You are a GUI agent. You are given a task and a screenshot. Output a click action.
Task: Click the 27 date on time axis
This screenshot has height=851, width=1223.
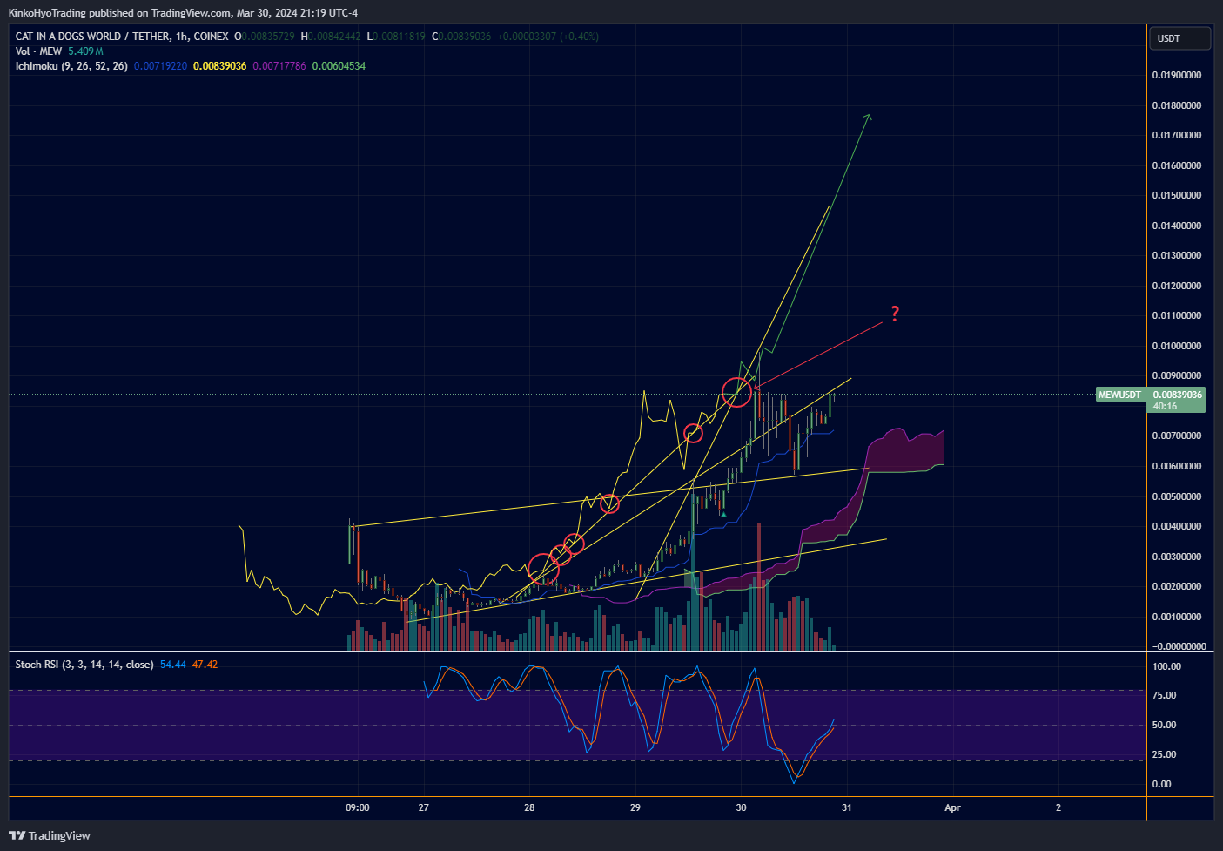pyautogui.click(x=423, y=807)
